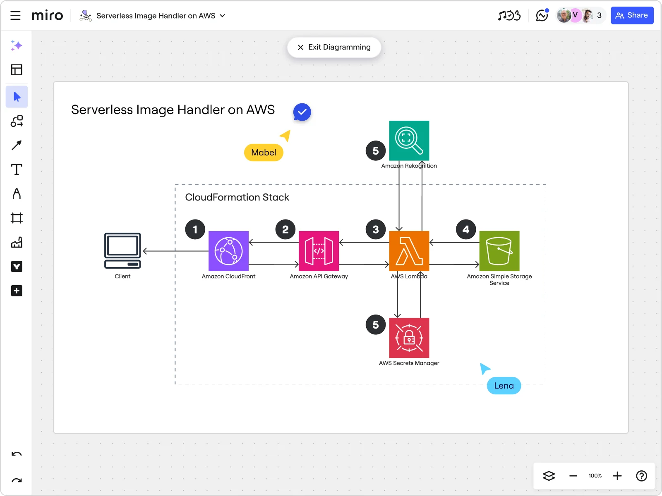The image size is (662, 496).
Task: Zoom out with the minus button
Action: point(573,476)
